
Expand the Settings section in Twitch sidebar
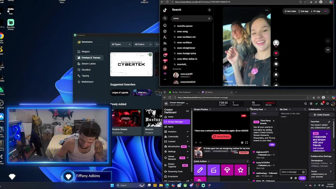point(187,151)
